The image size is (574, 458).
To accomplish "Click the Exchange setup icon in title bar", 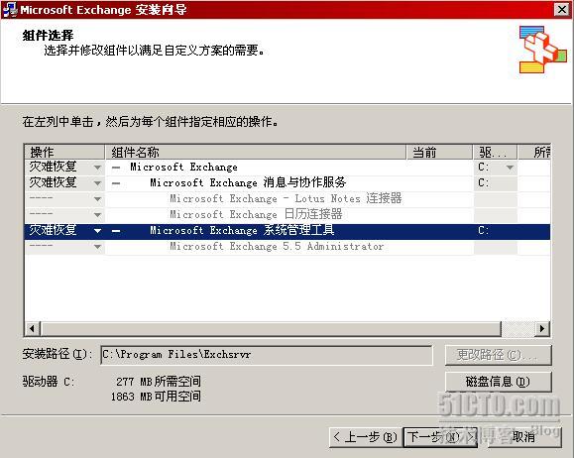I will point(9,10).
